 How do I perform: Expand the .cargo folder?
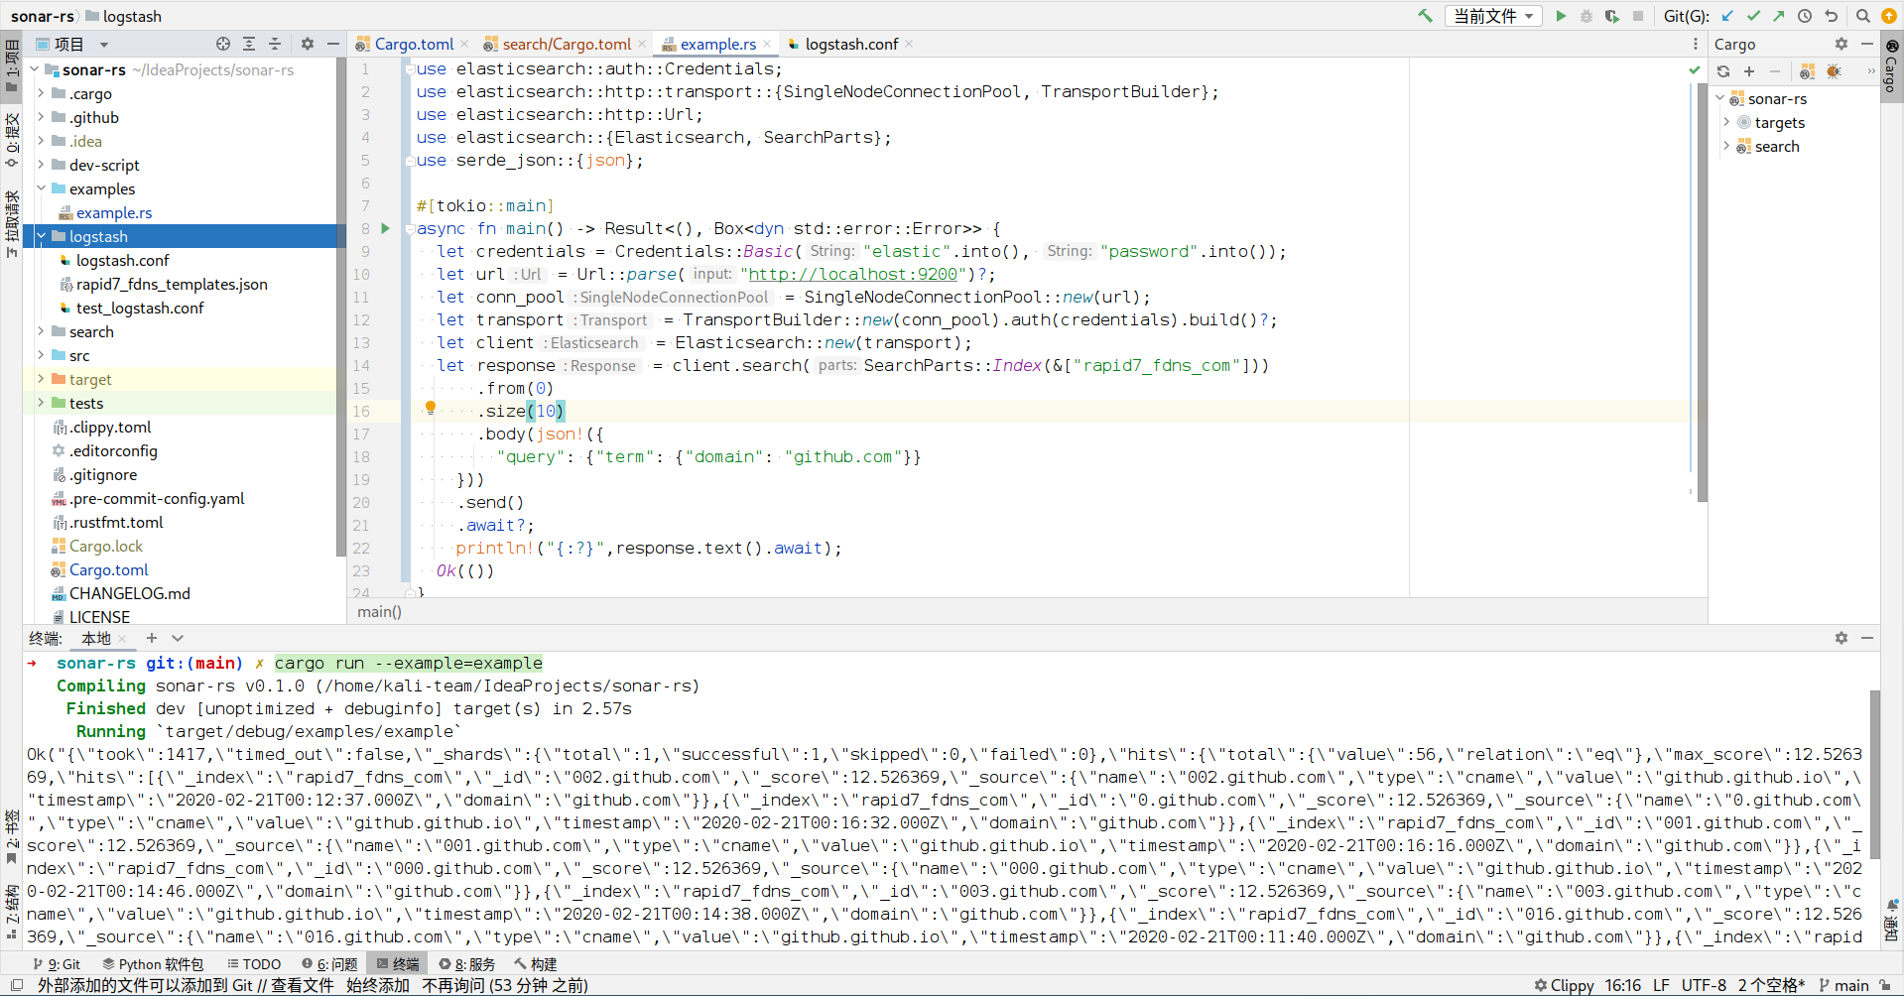click(x=41, y=93)
